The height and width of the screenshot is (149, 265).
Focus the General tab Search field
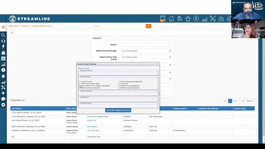(x=146, y=45)
